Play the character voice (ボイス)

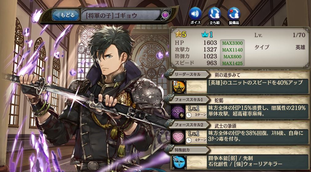pyautogui.click(x=195, y=14)
